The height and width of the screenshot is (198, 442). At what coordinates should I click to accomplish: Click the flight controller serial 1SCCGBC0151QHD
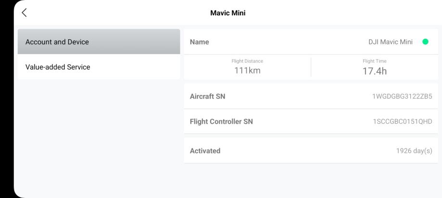pos(403,122)
